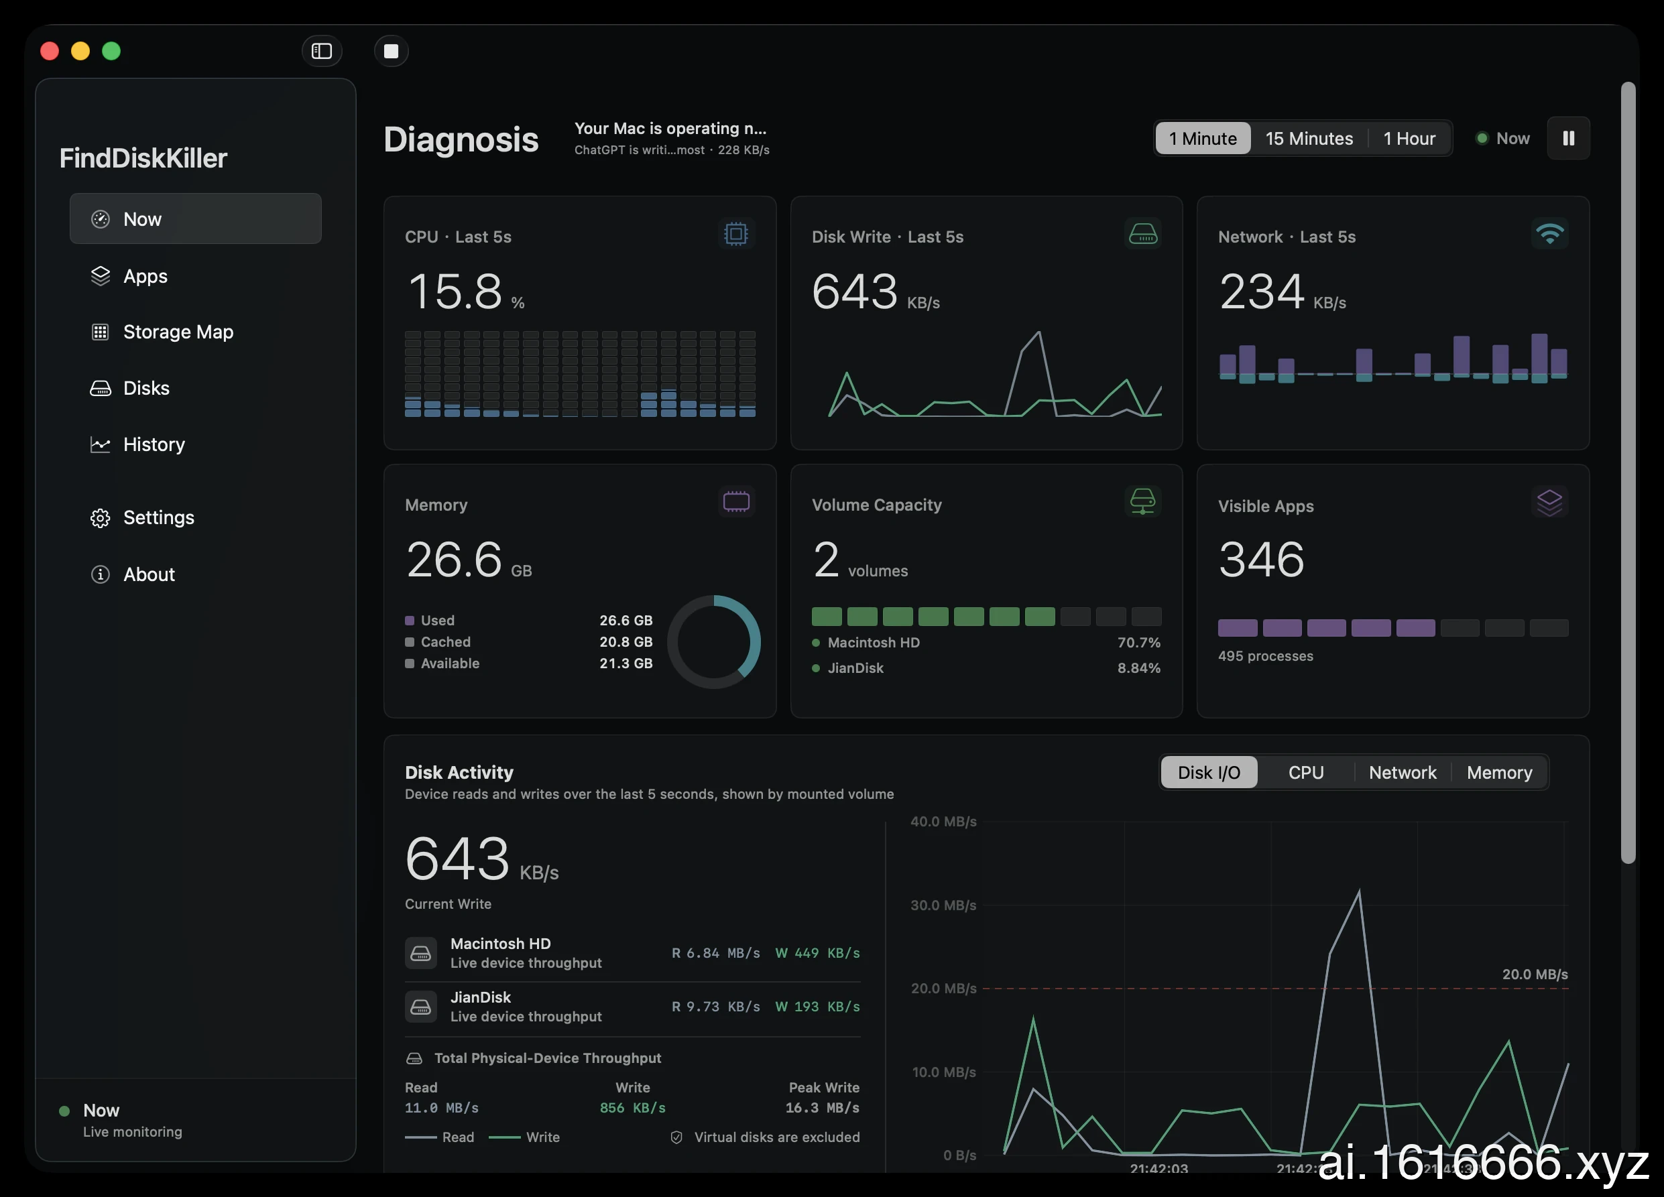The height and width of the screenshot is (1197, 1664).
Task: Toggle the sidebar visibility button
Action: coord(321,51)
